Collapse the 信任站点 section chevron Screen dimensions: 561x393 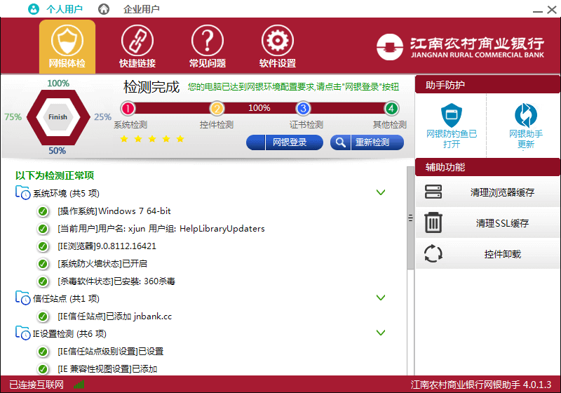pos(381,298)
